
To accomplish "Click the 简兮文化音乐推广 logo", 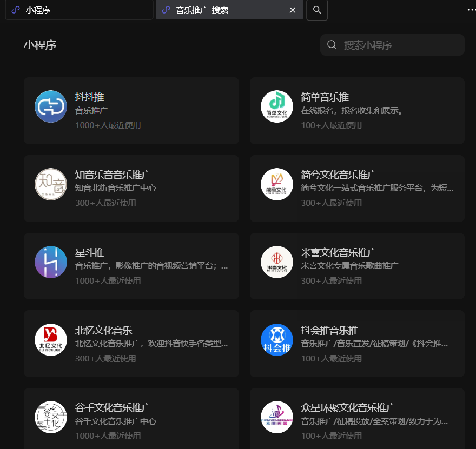I will (277, 184).
